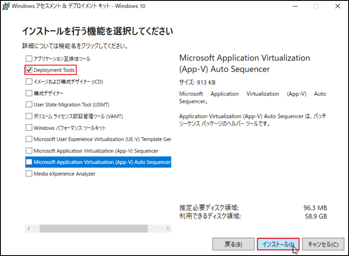Select the Media eXperience Analyzer checkbox
Image resolution: width=349 pixels, height=256 pixels.
29,173
